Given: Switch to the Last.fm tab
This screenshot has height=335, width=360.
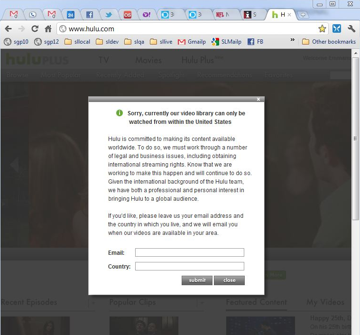Looking at the screenshot, I should click(128, 15).
